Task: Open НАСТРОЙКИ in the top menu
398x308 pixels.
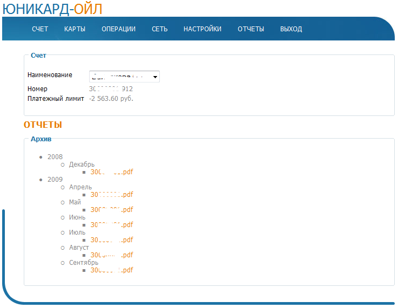Action: click(202, 29)
